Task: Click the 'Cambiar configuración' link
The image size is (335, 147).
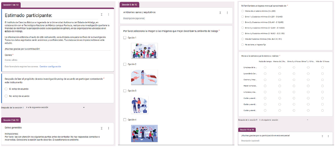Action: tap(50, 66)
